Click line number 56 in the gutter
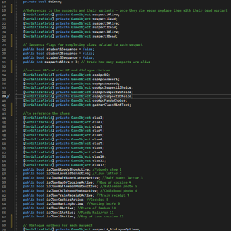The height and width of the screenshot is (231, 231). (4, 169)
